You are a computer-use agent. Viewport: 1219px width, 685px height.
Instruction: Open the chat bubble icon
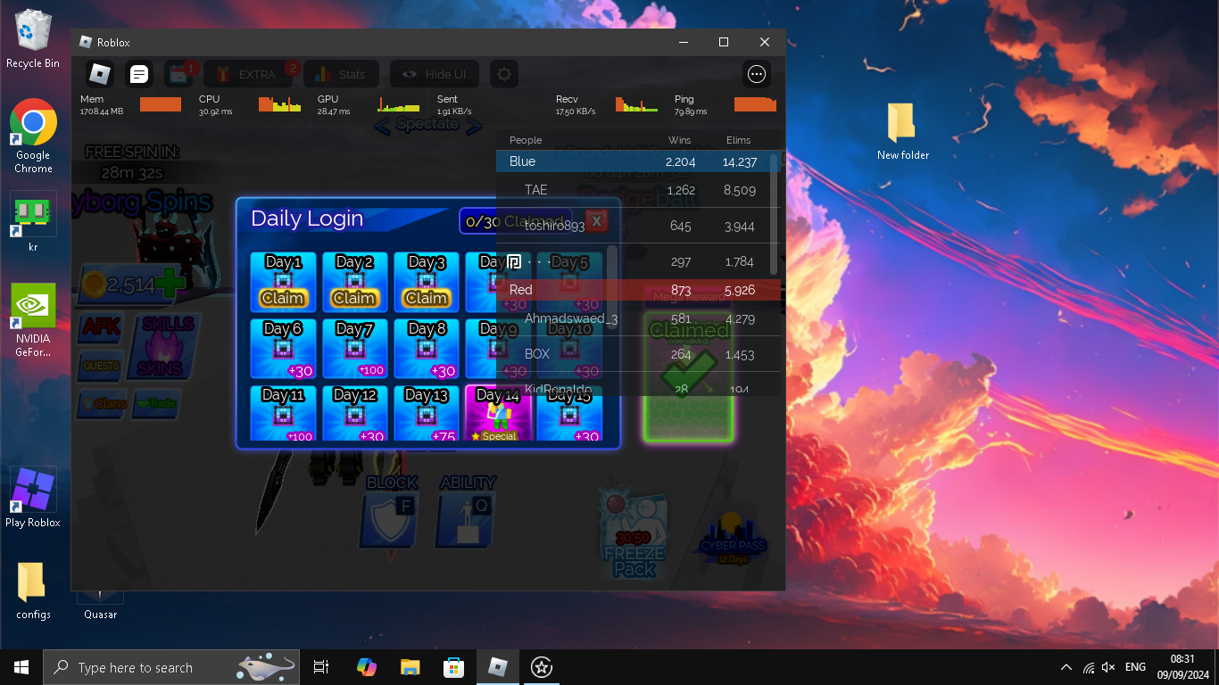click(139, 74)
